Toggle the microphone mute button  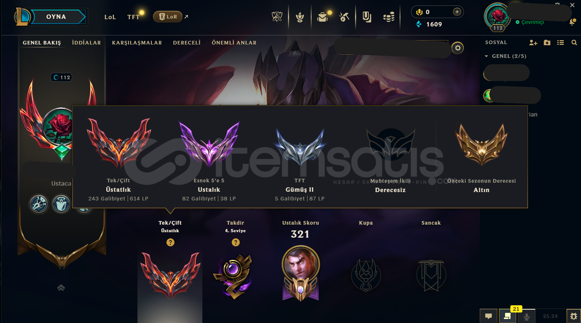click(527, 316)
